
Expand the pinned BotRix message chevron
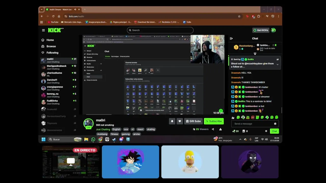(277, 64)
